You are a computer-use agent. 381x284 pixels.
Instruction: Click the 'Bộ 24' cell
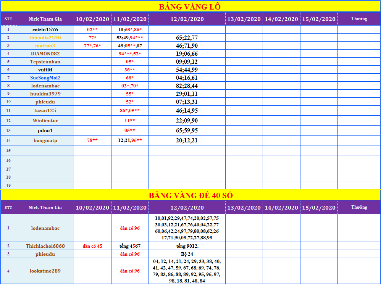[187, 254]
